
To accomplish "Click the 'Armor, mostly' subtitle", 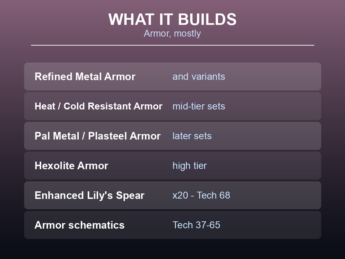I will [x=172, y=33].
